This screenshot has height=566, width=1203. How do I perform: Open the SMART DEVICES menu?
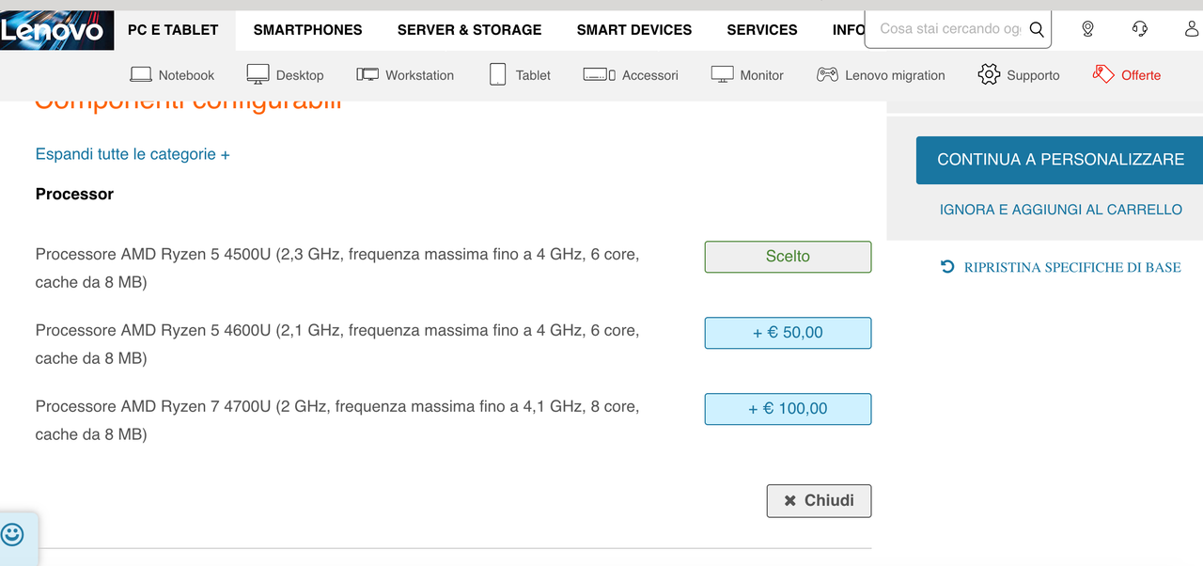pyautogui.click(x=634, y=30)
